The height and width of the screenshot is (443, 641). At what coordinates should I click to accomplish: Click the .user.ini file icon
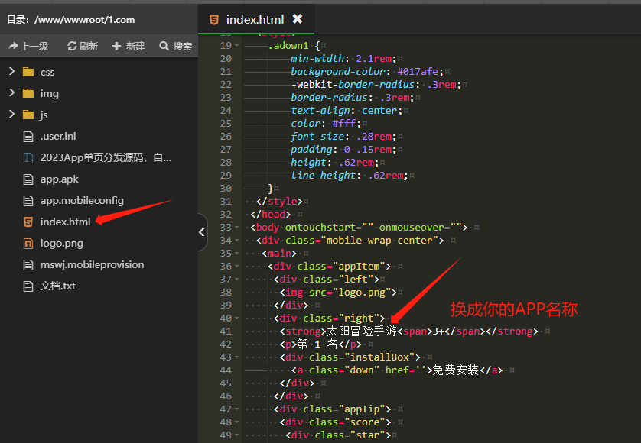pyautogui.click(x=28, y=137)
